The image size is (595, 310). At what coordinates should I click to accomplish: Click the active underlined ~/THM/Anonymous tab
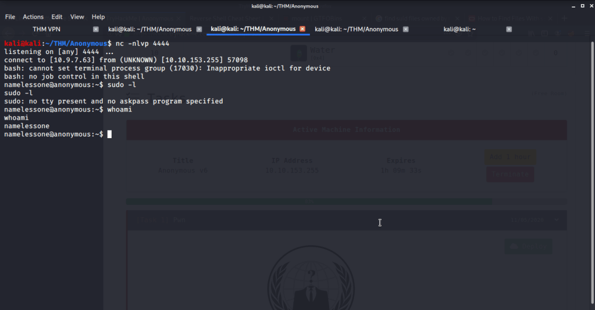coord(253,29)
